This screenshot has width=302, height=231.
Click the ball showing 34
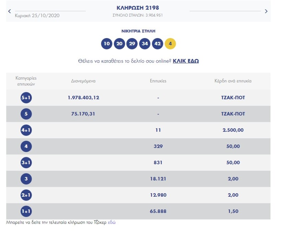144,44
